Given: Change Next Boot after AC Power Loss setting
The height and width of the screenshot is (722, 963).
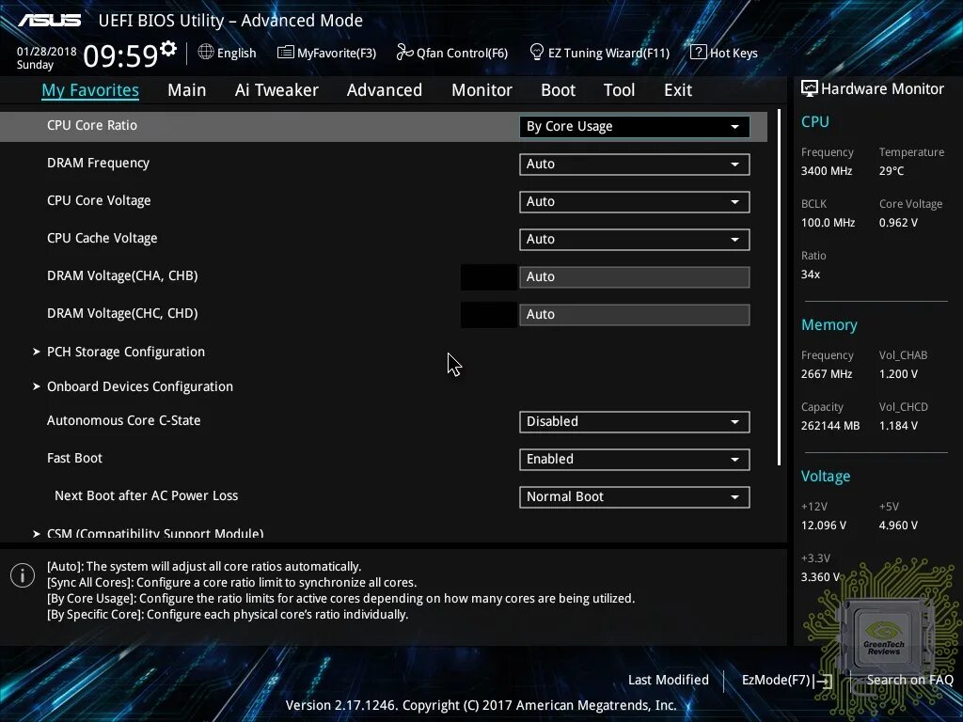Looking at the screenshot, I should point(634,496).
